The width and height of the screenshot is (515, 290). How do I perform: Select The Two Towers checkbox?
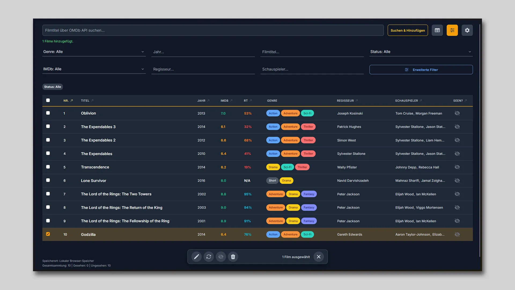click(x=48, y=194)
